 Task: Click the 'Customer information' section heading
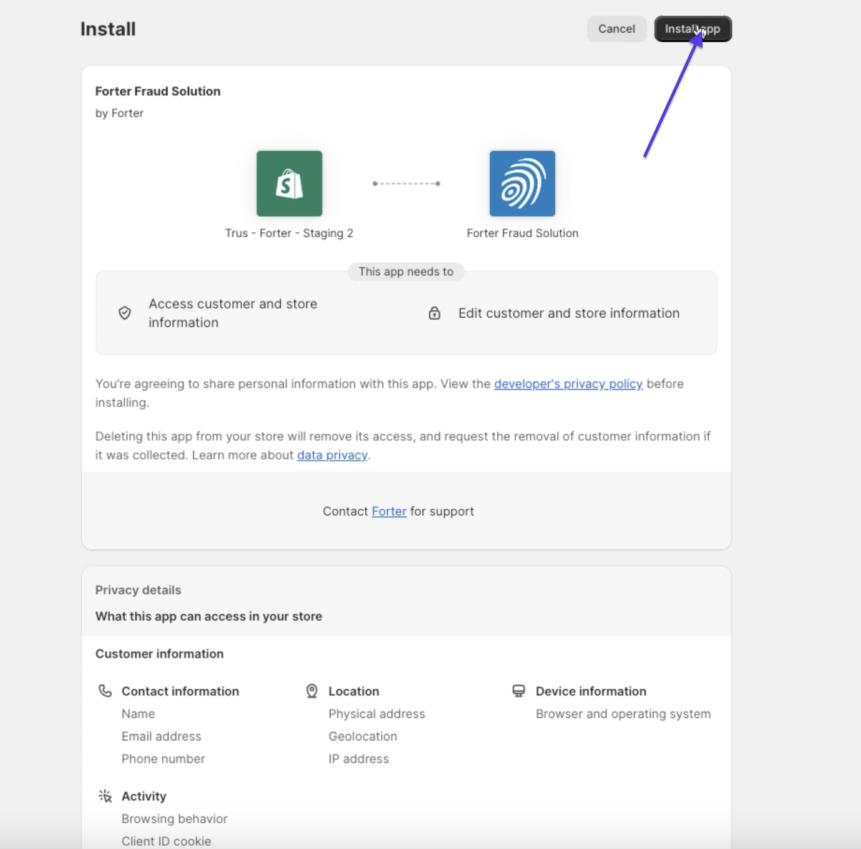pyautogui.click(x=159, y=654)
